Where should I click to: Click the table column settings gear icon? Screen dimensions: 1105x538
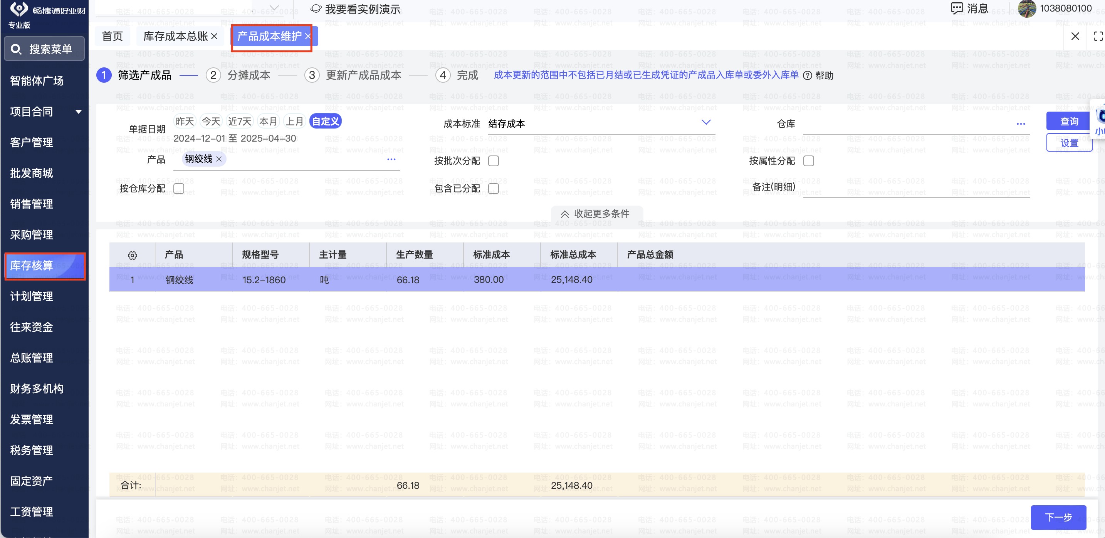[x=132, y=255]
